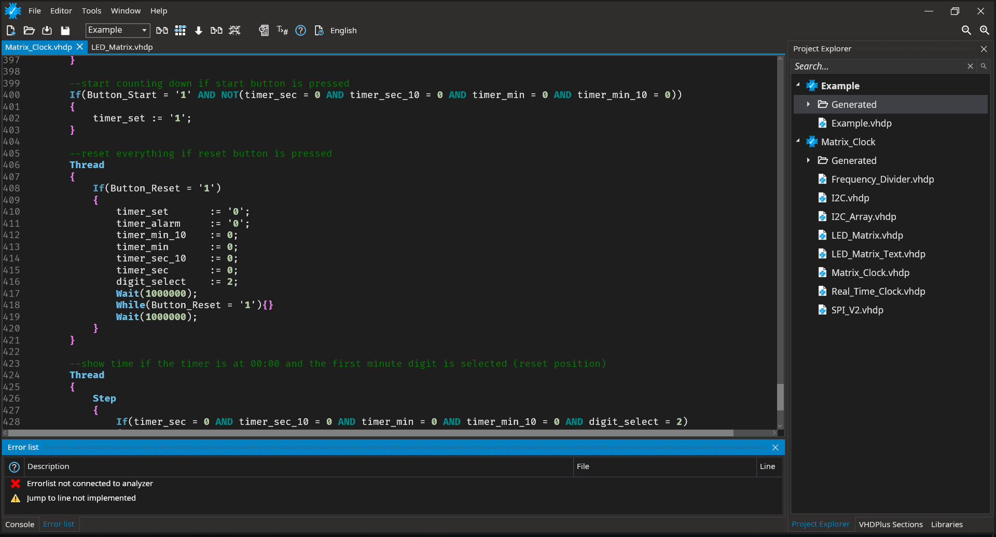
Task: Switch to the VHDPlus Sections tab
Action: 890,525
